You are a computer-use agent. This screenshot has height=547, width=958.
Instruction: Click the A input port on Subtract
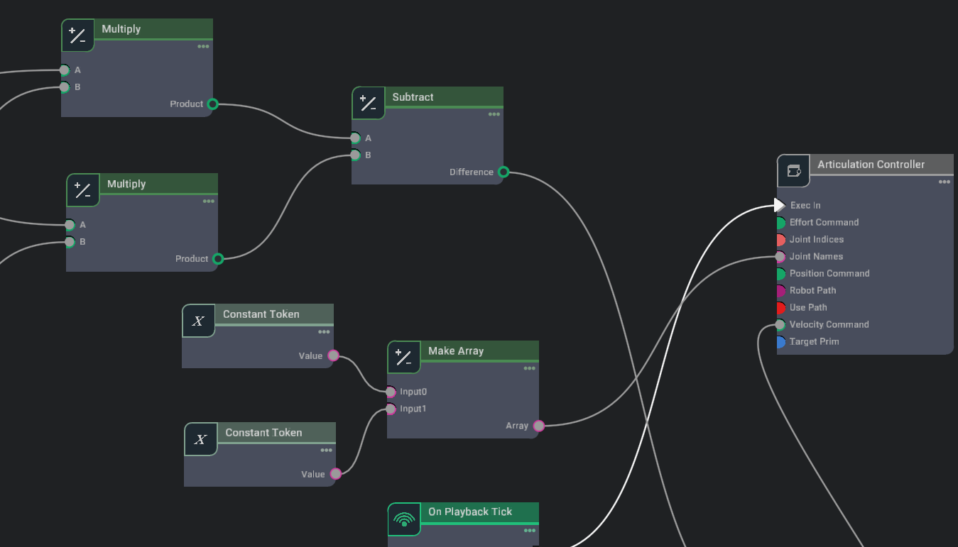pyautogui.click(x=355, y=138)
